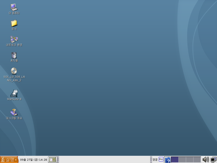Switch to the third workspace in switcher
This screenshot has height=163, width=217.
[190, 160]
